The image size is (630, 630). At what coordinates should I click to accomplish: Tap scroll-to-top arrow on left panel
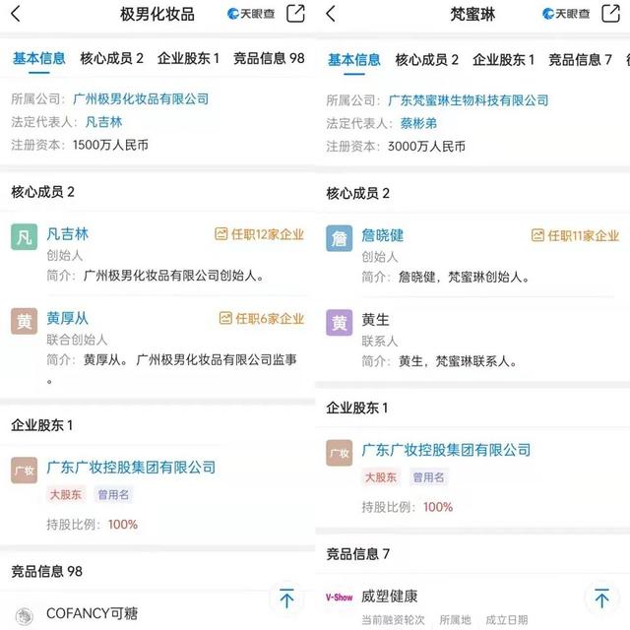point(286,598)
